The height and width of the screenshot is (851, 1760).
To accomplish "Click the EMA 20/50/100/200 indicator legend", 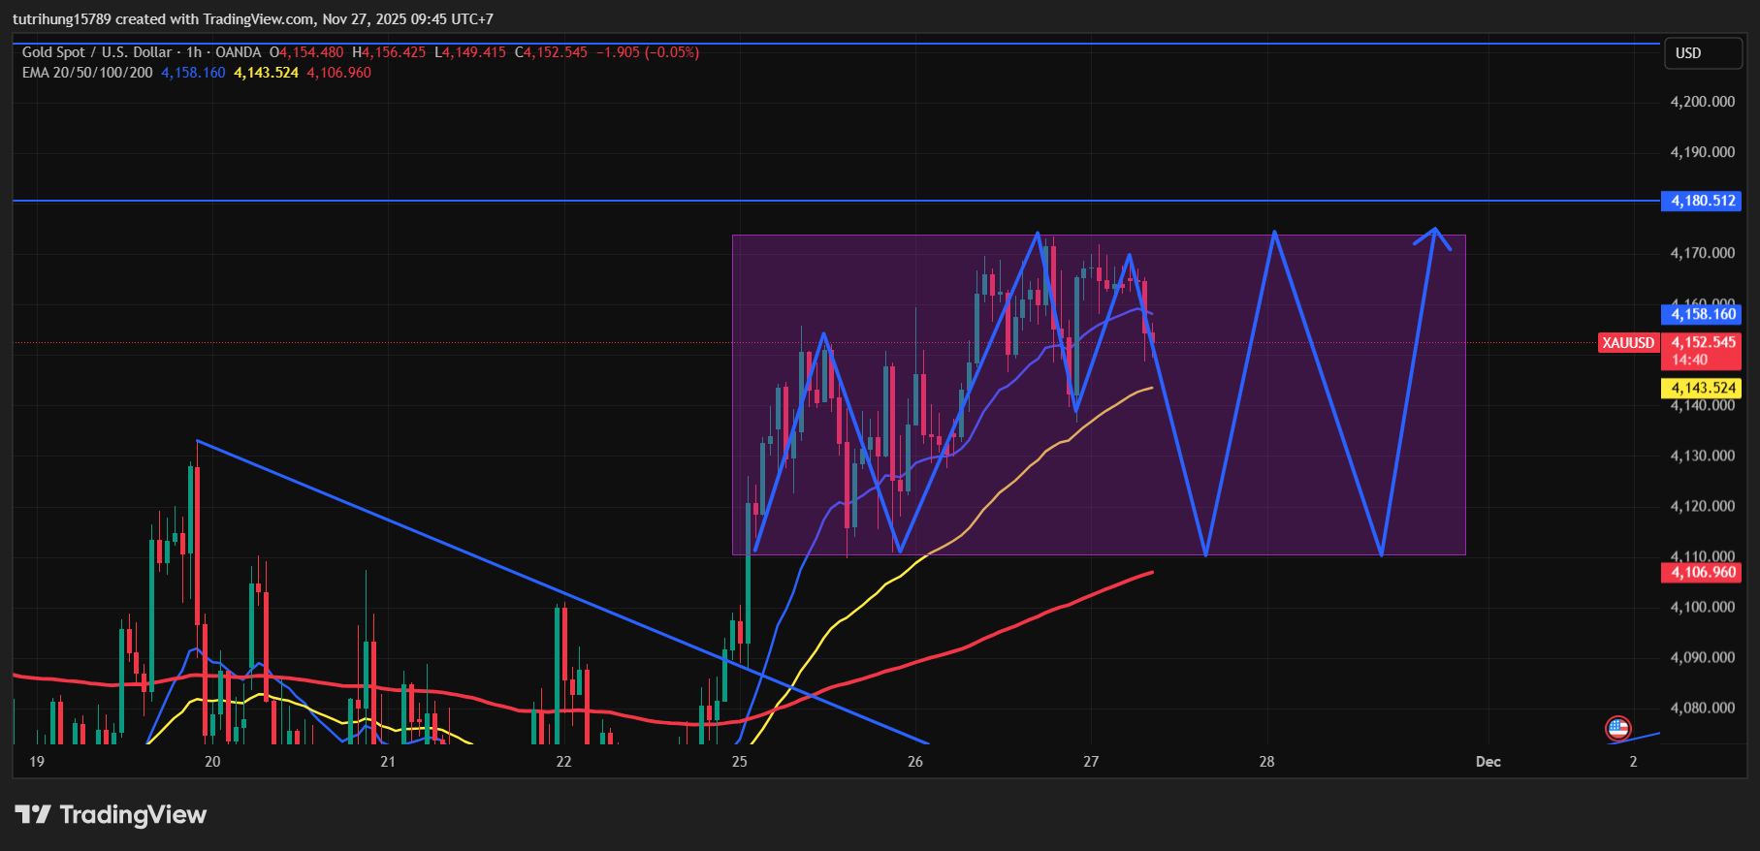I will (87, 73).
